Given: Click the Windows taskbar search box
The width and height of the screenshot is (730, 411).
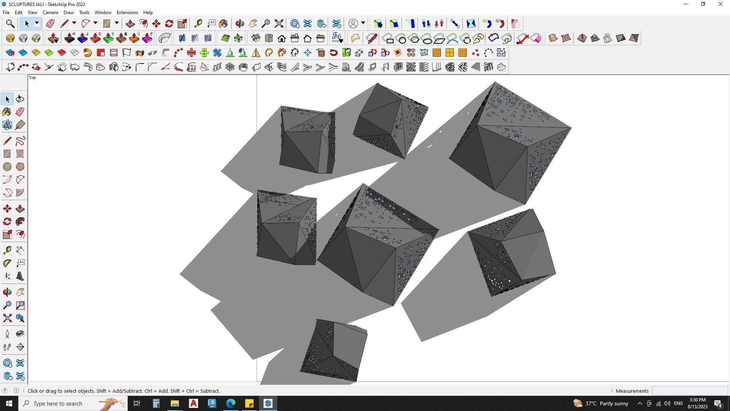Looking at the screenshot, I should [73, 403].
